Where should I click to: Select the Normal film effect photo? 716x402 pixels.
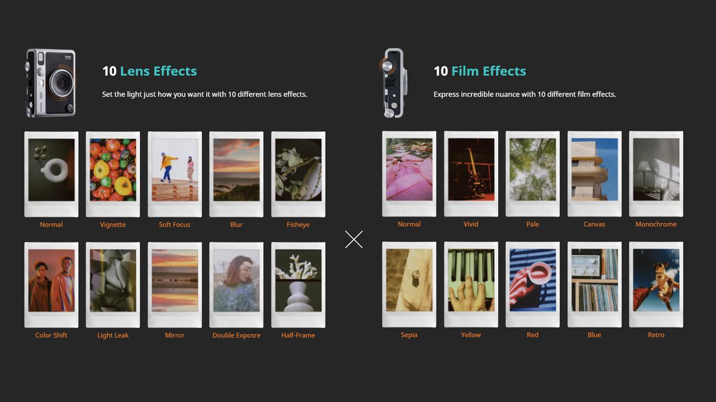(409, 174)
